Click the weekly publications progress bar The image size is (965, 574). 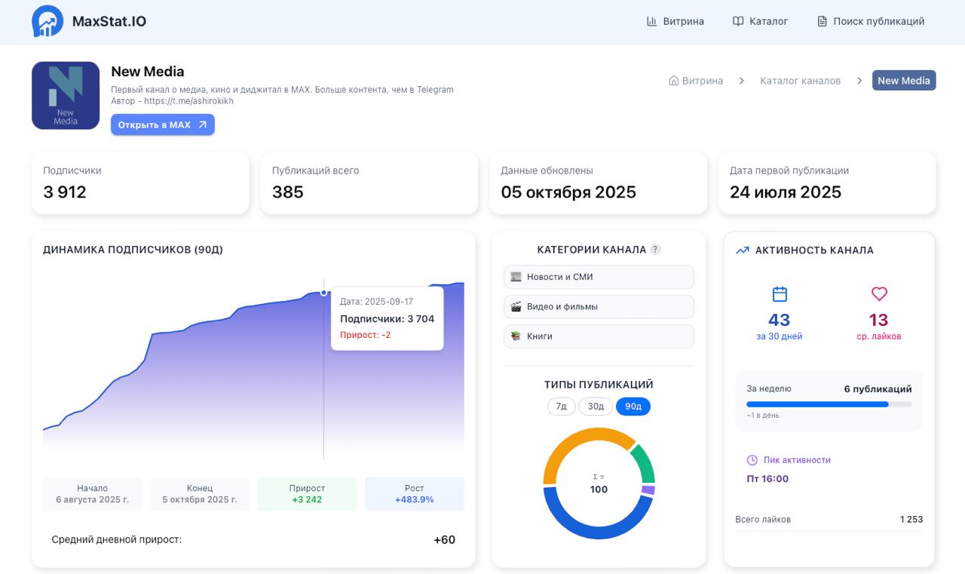pyautogui.click(x=829, y=404)
